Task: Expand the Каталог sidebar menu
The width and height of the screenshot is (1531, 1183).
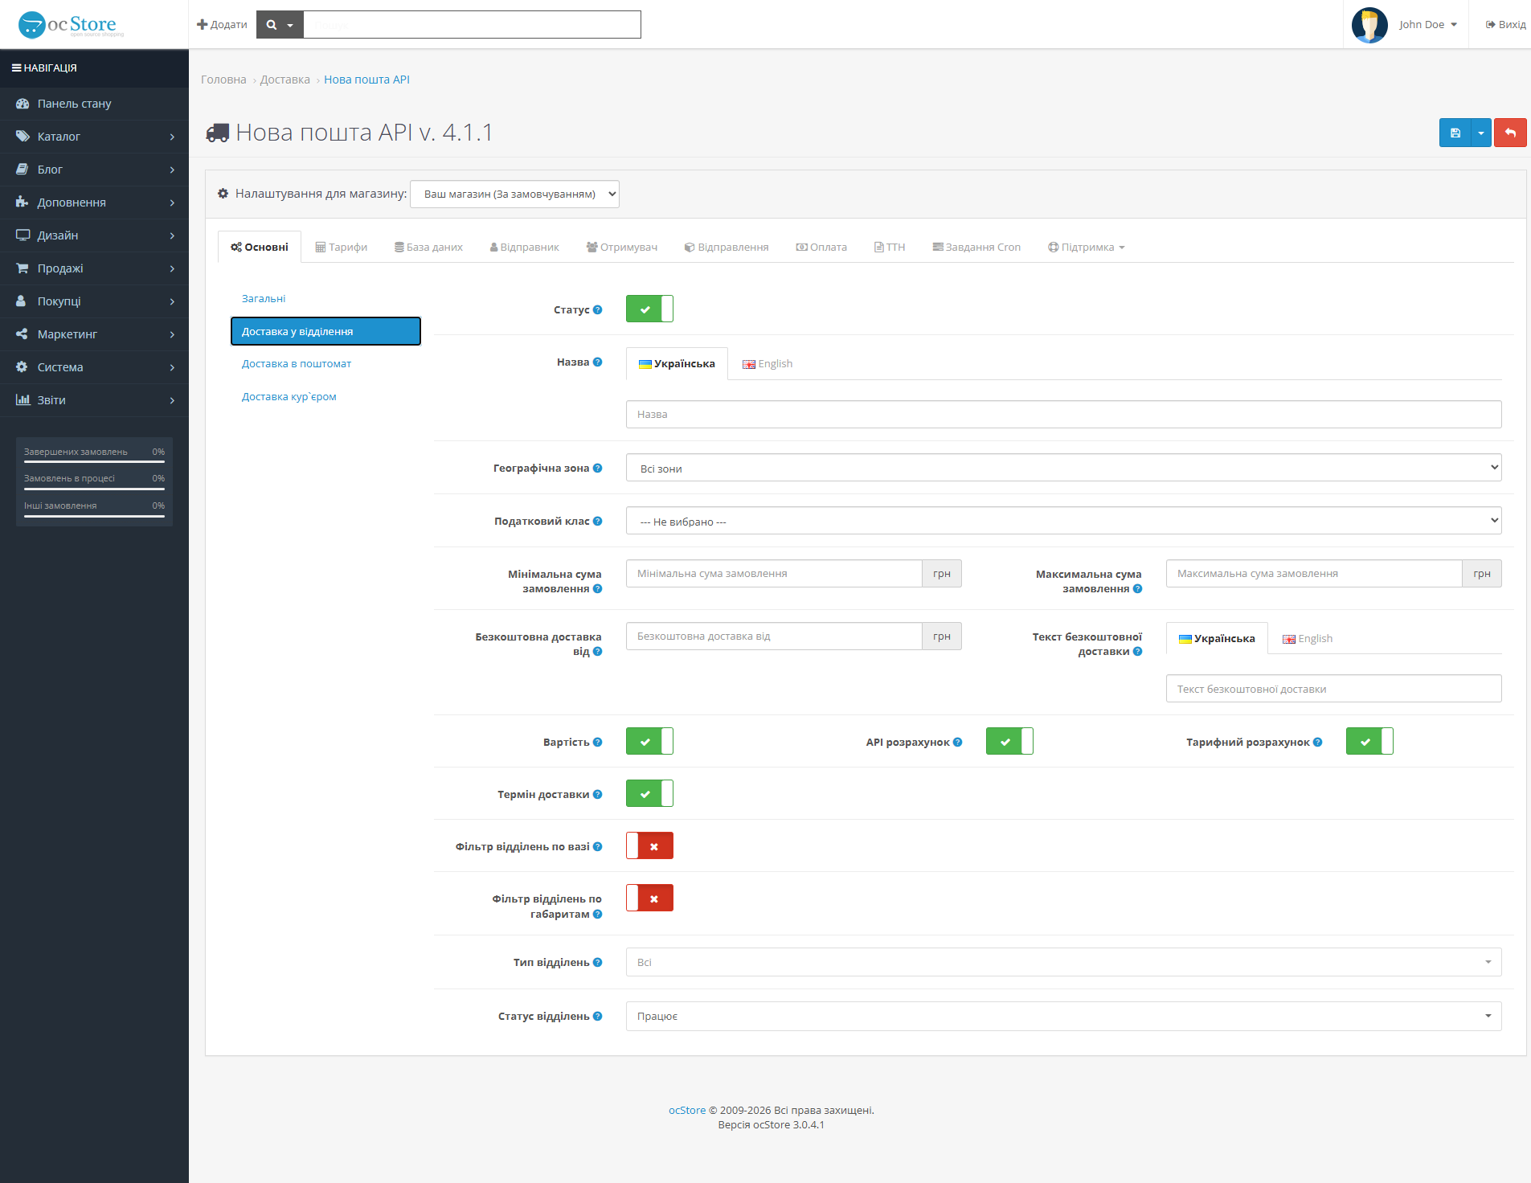Action: point(94,137)
